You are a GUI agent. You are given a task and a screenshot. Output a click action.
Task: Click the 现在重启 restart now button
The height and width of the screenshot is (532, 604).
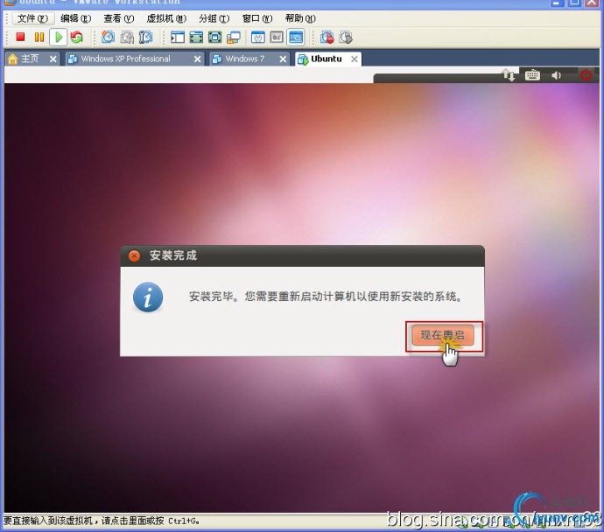point(443,335)
